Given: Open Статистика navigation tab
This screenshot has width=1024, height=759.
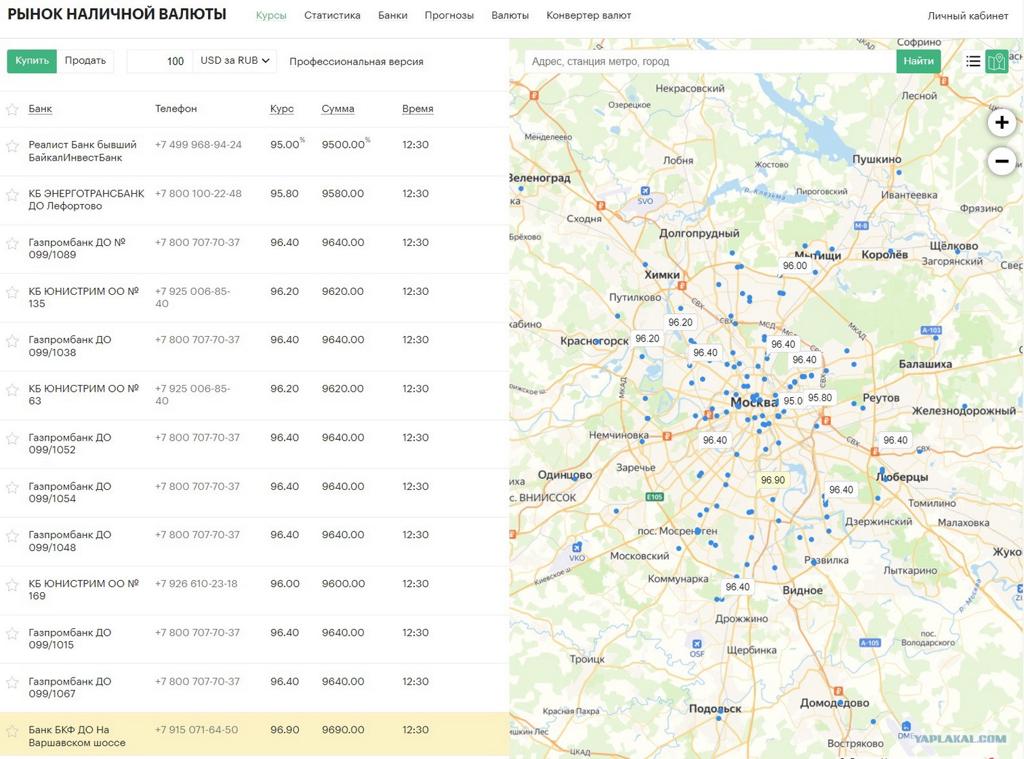Looking at the screenshot, I should coord(332,16).
